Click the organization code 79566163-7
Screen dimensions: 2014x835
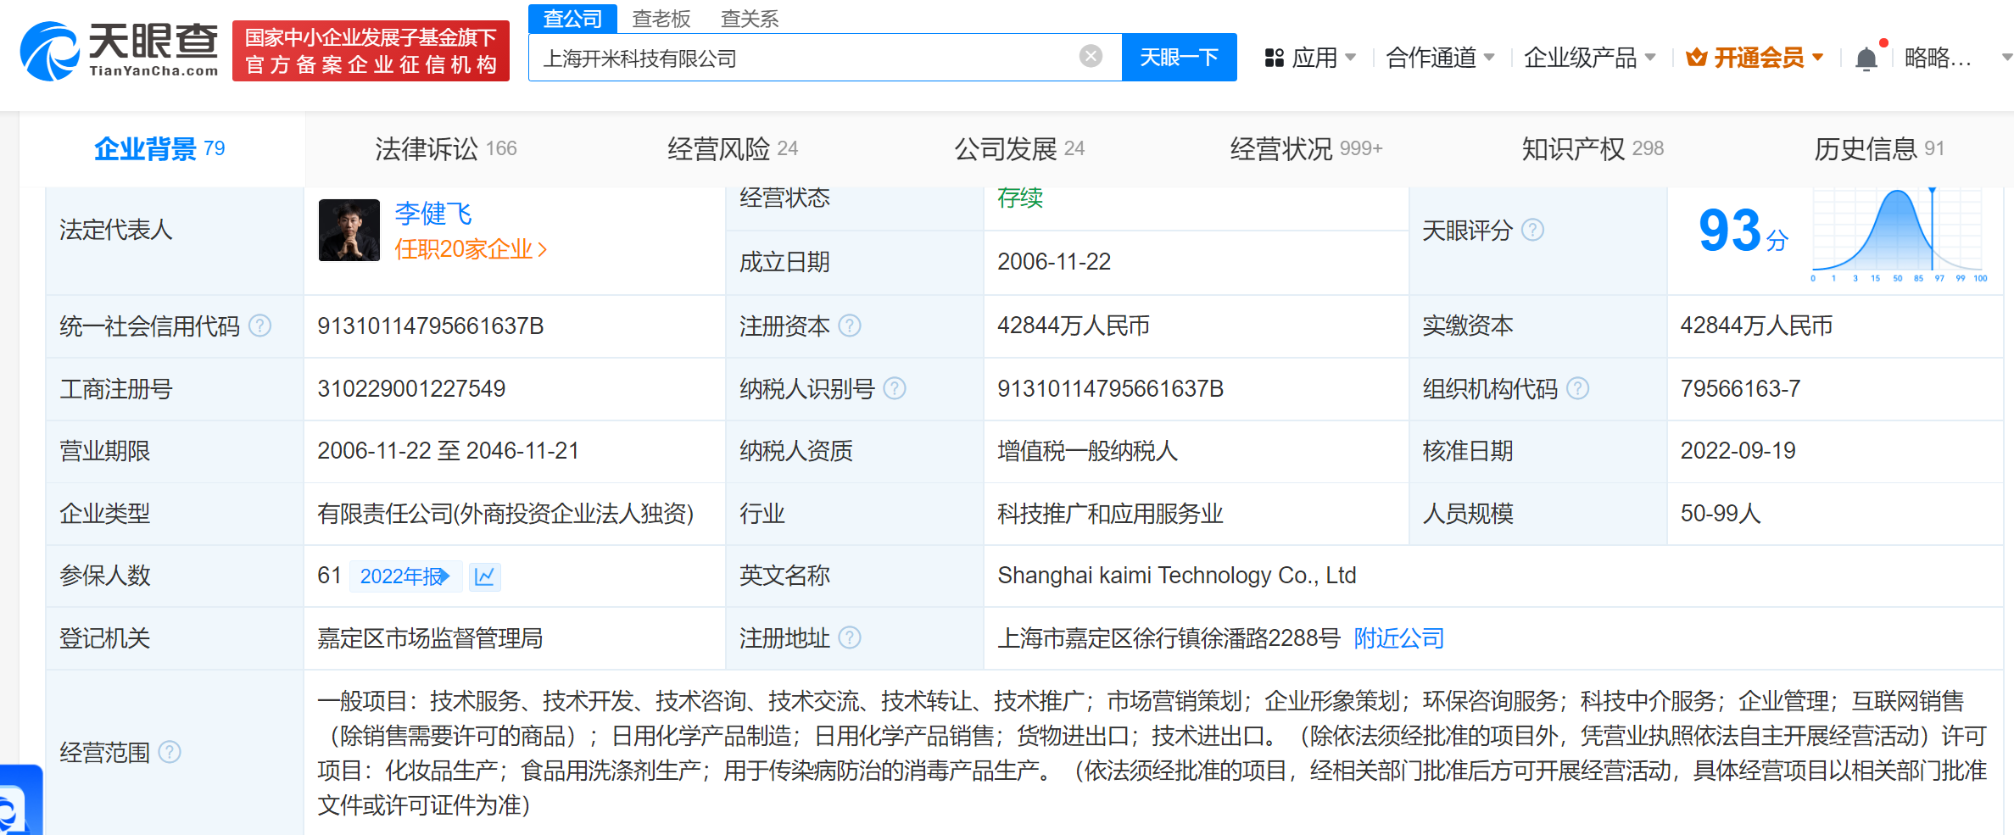(1740, 388)
